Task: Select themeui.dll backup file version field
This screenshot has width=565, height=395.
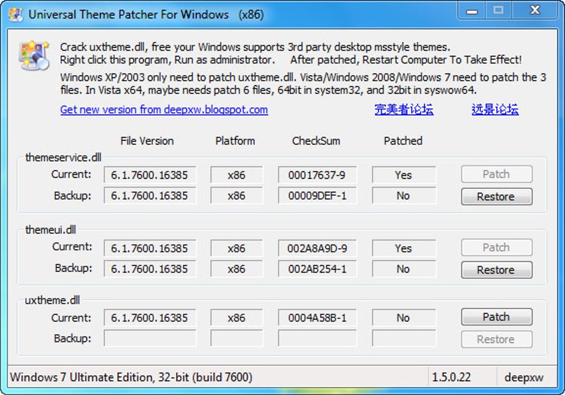Action: (150, 269)
